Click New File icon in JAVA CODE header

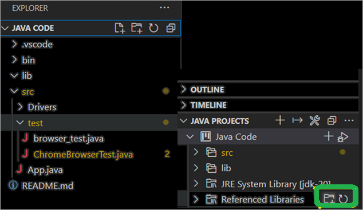click(120, 28)
